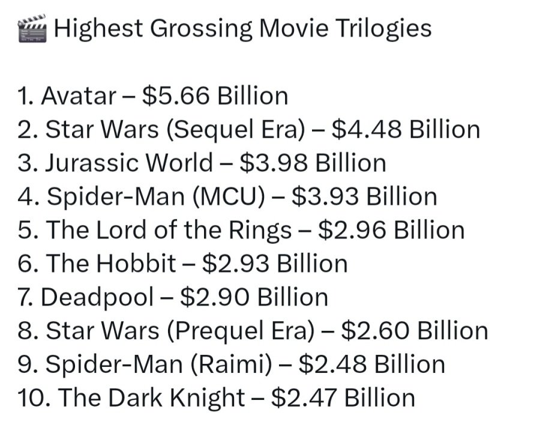Image resolution: width=540 pixels, height=433 pixels.
Task: Select the Avatar trilogy name
Action: click(78, 96)
